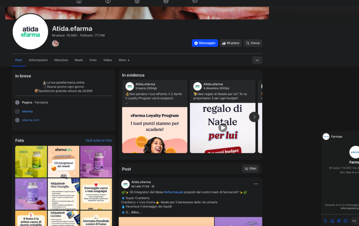Screen dimensions: 359x226
Task: Click the 6 dicembre 2023 post date
Action: click(215, 88)
